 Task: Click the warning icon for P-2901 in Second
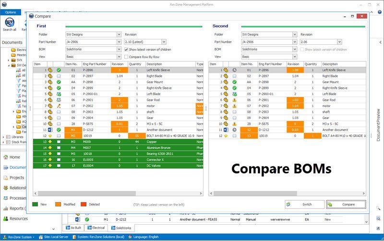pos(234,100)
